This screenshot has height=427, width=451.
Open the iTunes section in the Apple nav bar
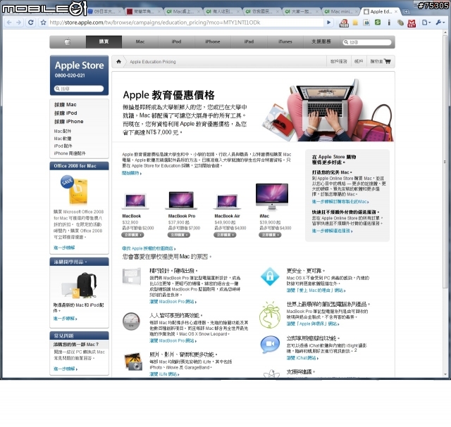(285, 42)
